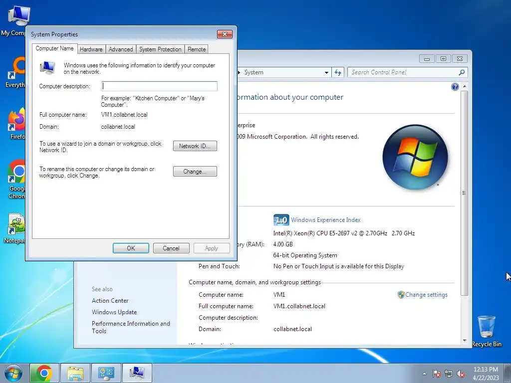
Task: Click the Change settings link
Action: click(x=426, y=295)
